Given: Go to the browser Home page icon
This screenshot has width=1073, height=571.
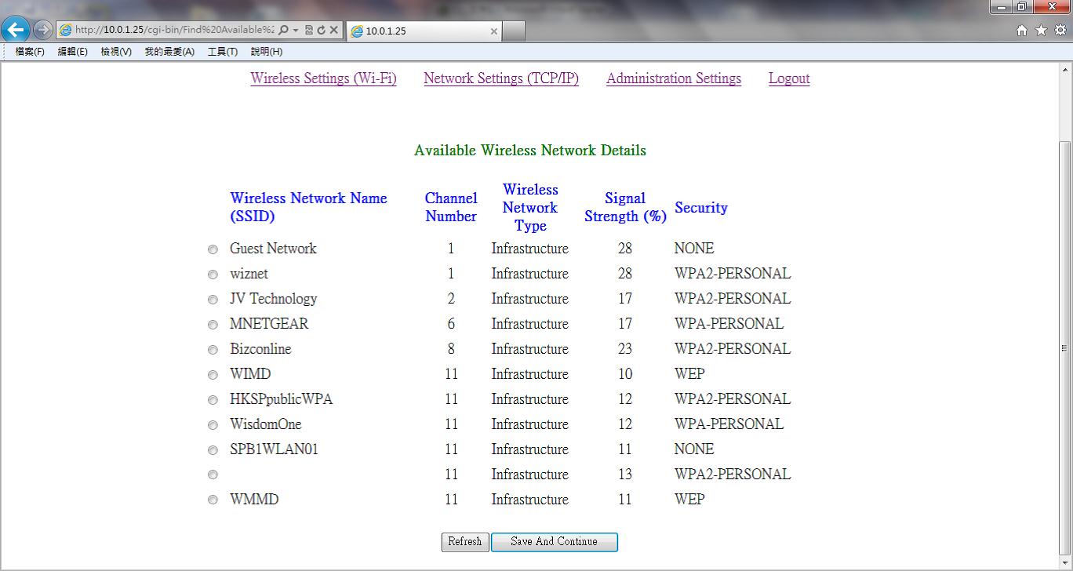Looking at the screenshot, I should coord(1021,30).
